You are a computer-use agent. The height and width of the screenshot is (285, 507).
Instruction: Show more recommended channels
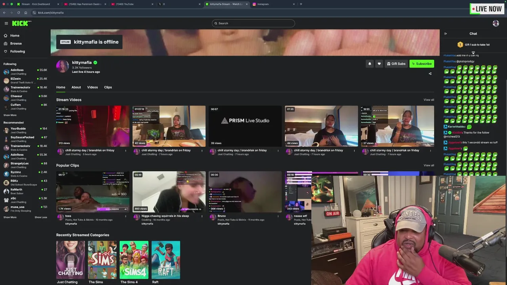[x=10, y=217]
